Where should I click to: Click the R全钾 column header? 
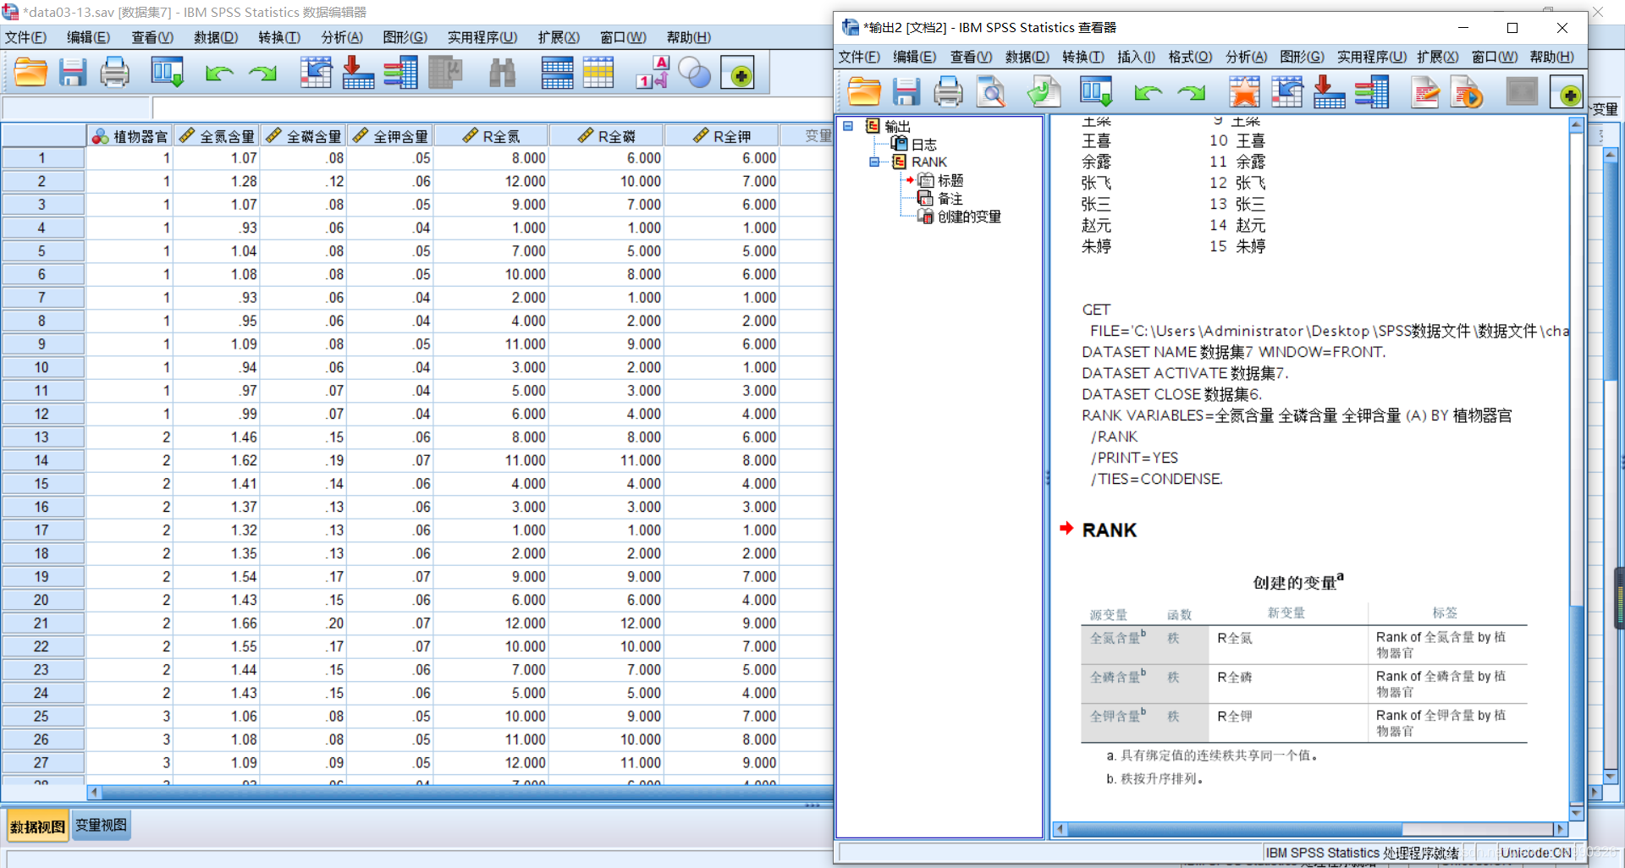pyautogui.click(x=721, y=135)
